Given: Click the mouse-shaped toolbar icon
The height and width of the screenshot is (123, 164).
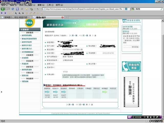Looking at the screenshot, I should click(x=31, y=9).
